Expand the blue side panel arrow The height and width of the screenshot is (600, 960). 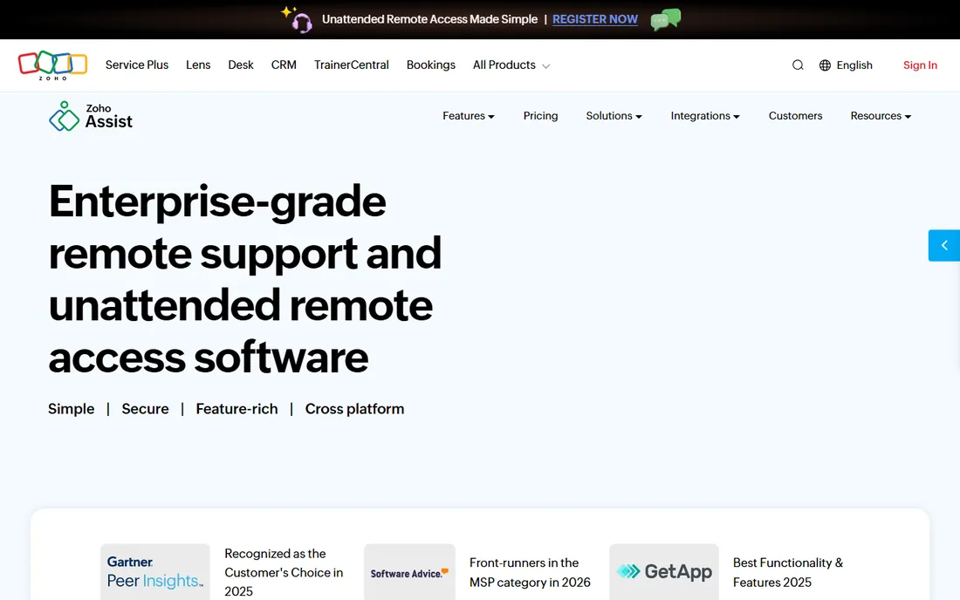[x=944, y=245]
